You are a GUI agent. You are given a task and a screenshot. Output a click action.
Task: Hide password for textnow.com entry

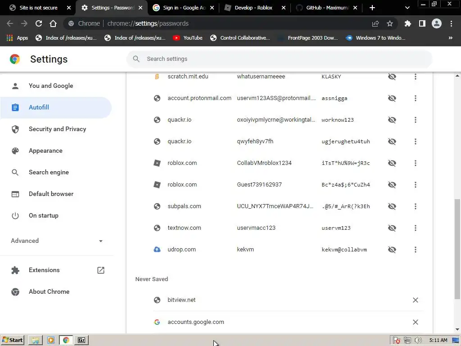click(x=392, y=228)
